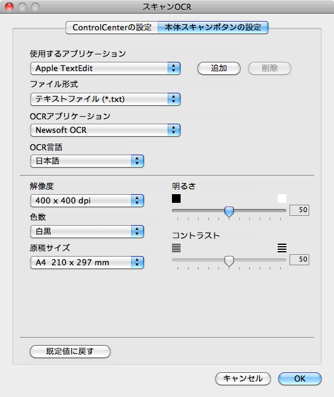The image size is (334, 397).
Task: Open the 解像度 400 x 400 dpi dropdown
Action: pyautogui.click(x=87, y=200)
